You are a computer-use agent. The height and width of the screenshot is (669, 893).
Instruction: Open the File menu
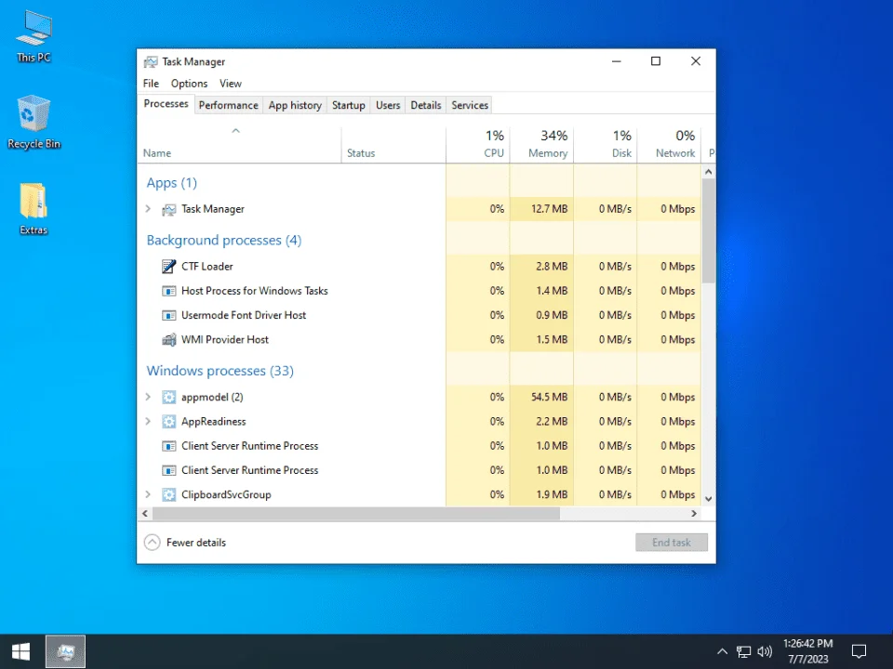pos(151,83)
